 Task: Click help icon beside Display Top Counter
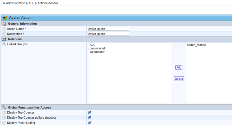(4, 113)
